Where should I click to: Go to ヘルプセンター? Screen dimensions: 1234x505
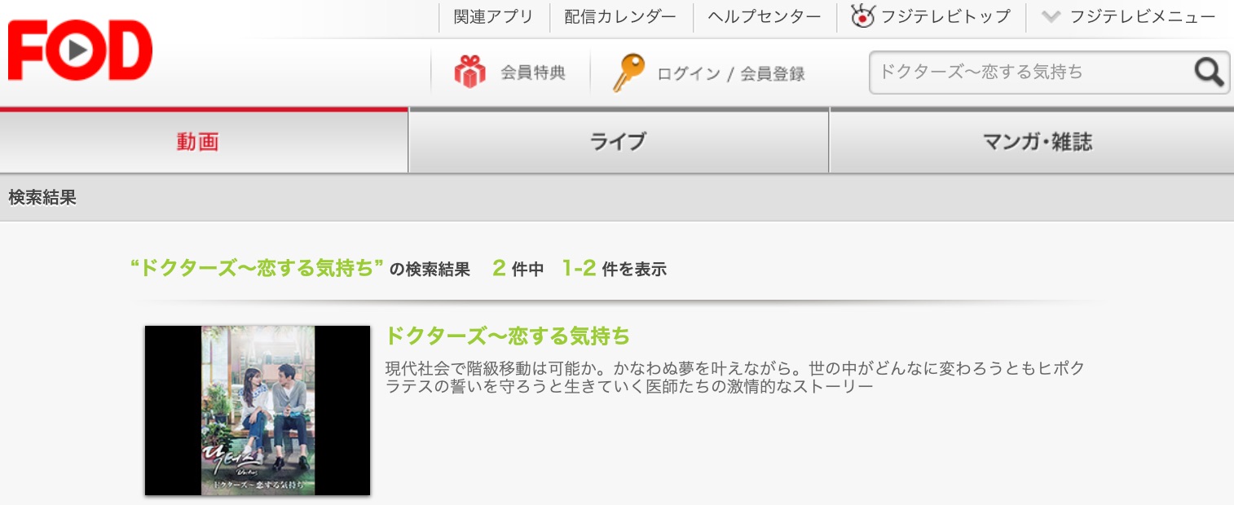click(765, 16)
